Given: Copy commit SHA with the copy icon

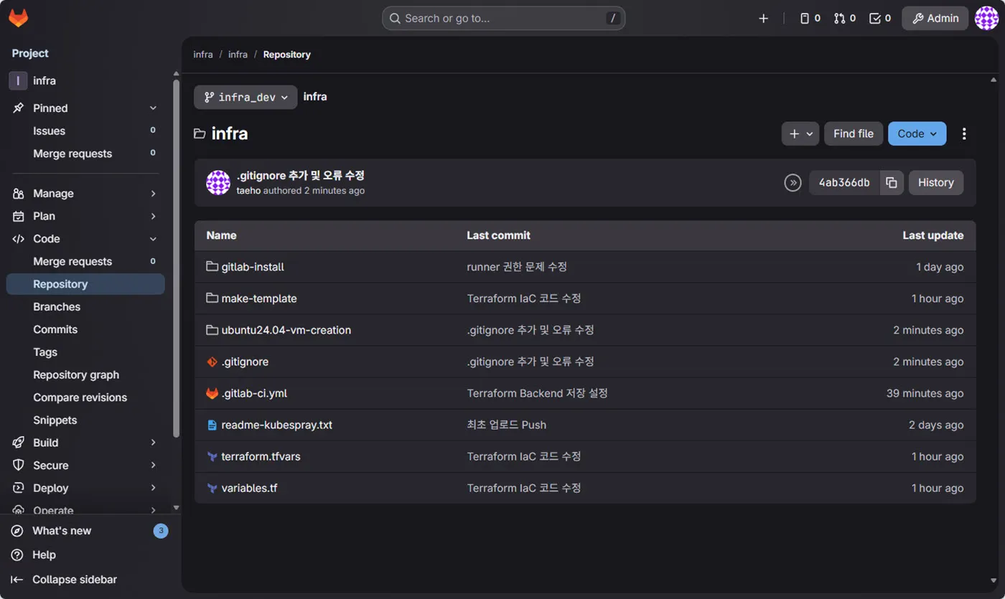Looking at the screenshot, I should (892, 183).
